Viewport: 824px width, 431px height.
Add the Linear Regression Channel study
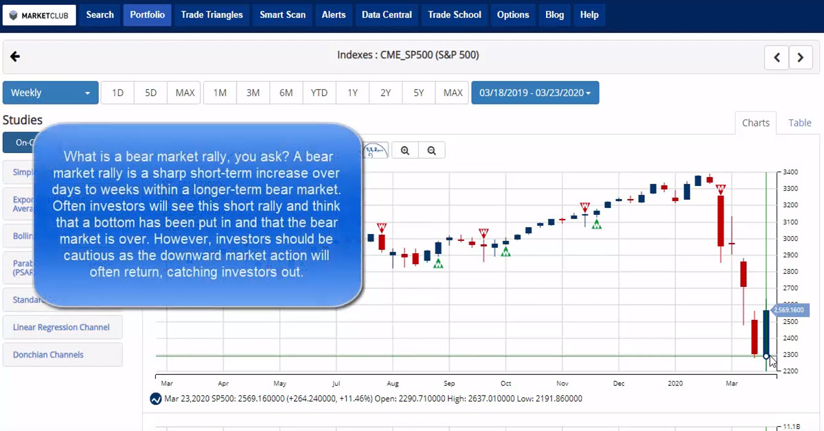[x=62, y=327]
